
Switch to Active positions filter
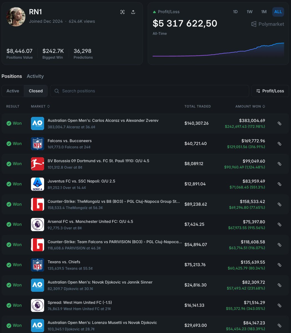click(13, 91)
